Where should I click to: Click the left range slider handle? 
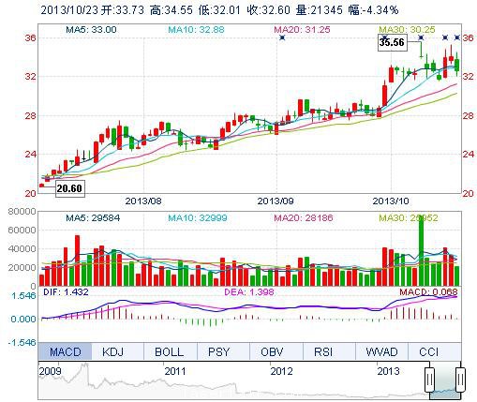pos(429,380)
